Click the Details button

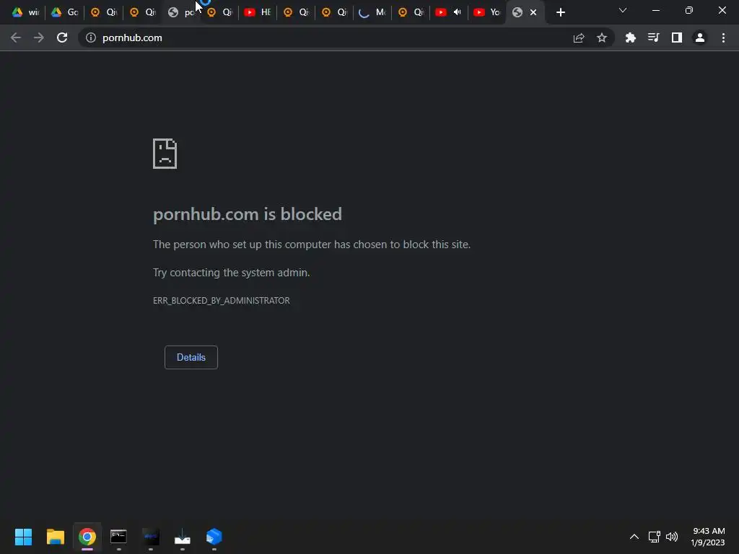click(x=191, y=357)
